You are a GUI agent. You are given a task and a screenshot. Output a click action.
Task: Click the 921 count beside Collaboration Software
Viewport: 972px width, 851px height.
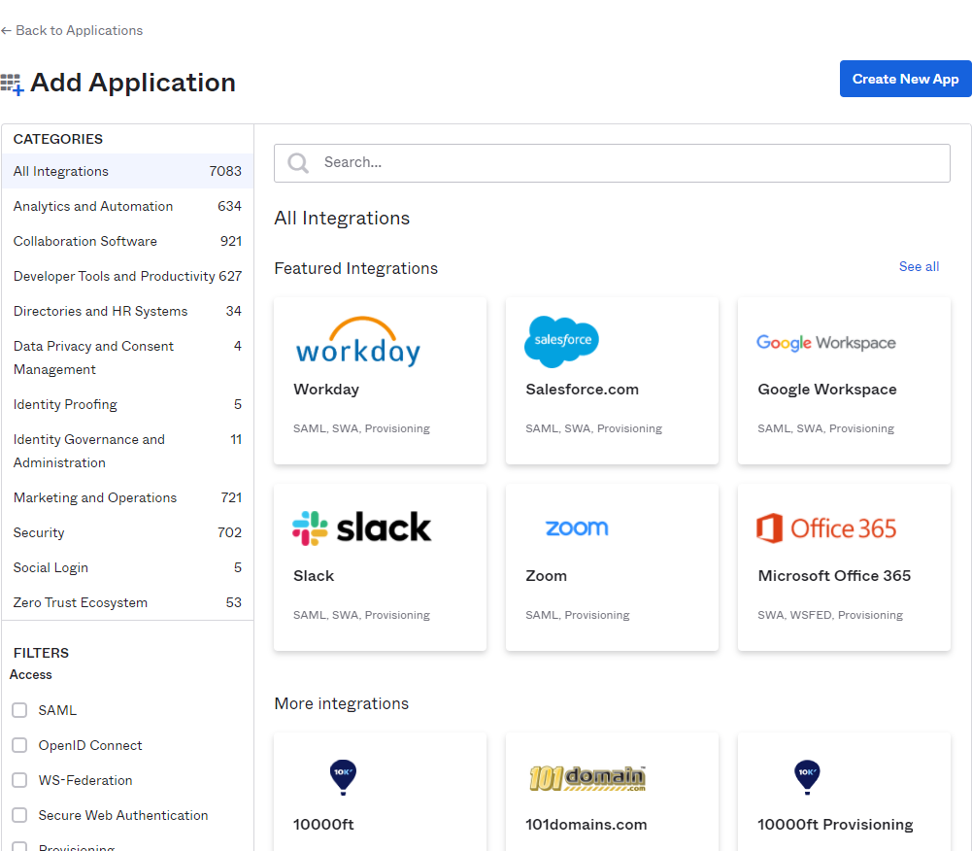click(230, 241)
